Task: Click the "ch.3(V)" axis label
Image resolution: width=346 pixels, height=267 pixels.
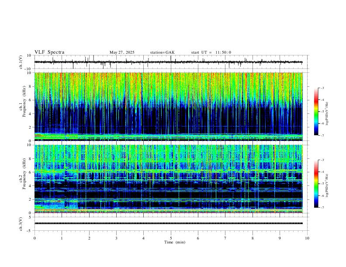Action: coord(21,224)
